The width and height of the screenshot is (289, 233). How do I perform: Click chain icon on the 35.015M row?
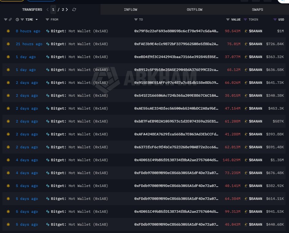click(x=8, y=95)
